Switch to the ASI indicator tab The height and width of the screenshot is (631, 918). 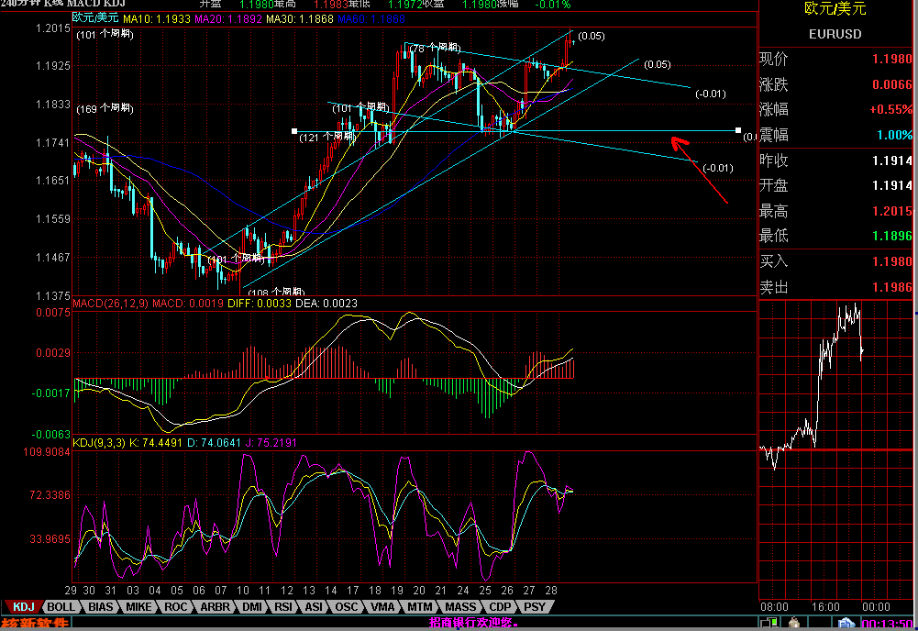click(314, 607)
